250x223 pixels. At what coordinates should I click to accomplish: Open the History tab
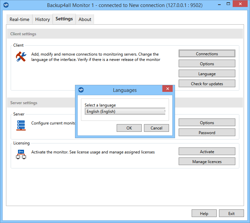click(43, 19)
